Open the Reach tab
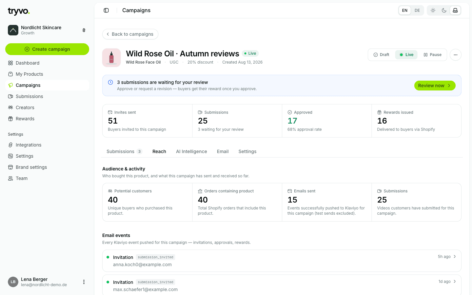Screen dimensions: 472x295 159,151
